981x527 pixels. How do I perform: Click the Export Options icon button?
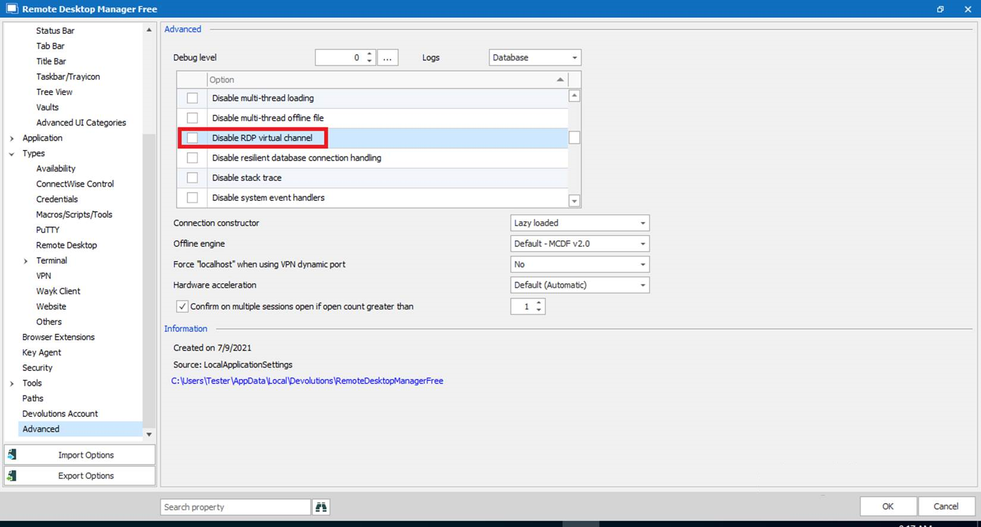[12, 476]
